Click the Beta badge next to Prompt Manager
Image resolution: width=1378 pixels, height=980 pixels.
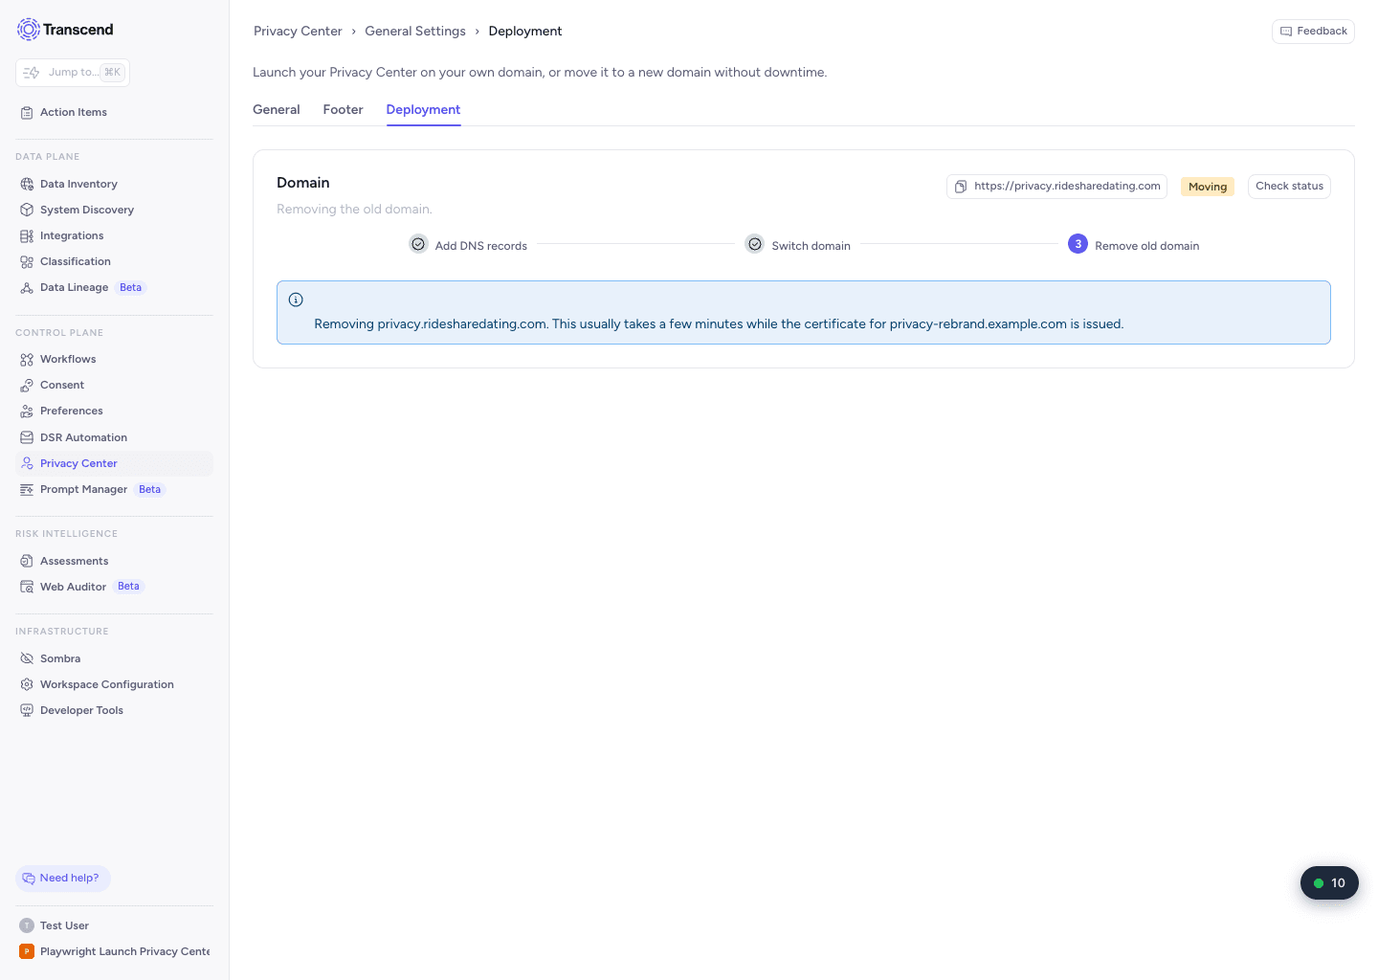coord(150,489)
